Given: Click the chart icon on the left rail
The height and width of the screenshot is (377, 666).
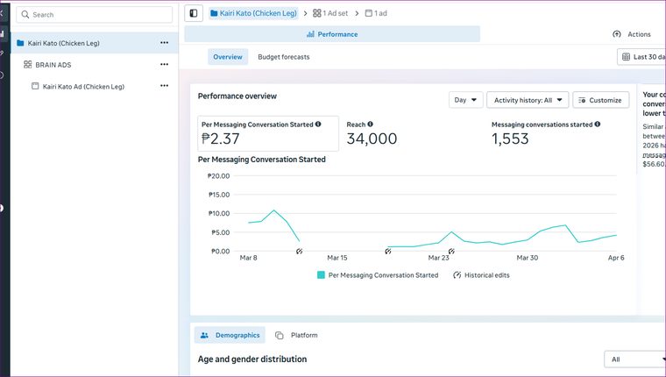Looking at the screenshot, I should tap(2, 33).
